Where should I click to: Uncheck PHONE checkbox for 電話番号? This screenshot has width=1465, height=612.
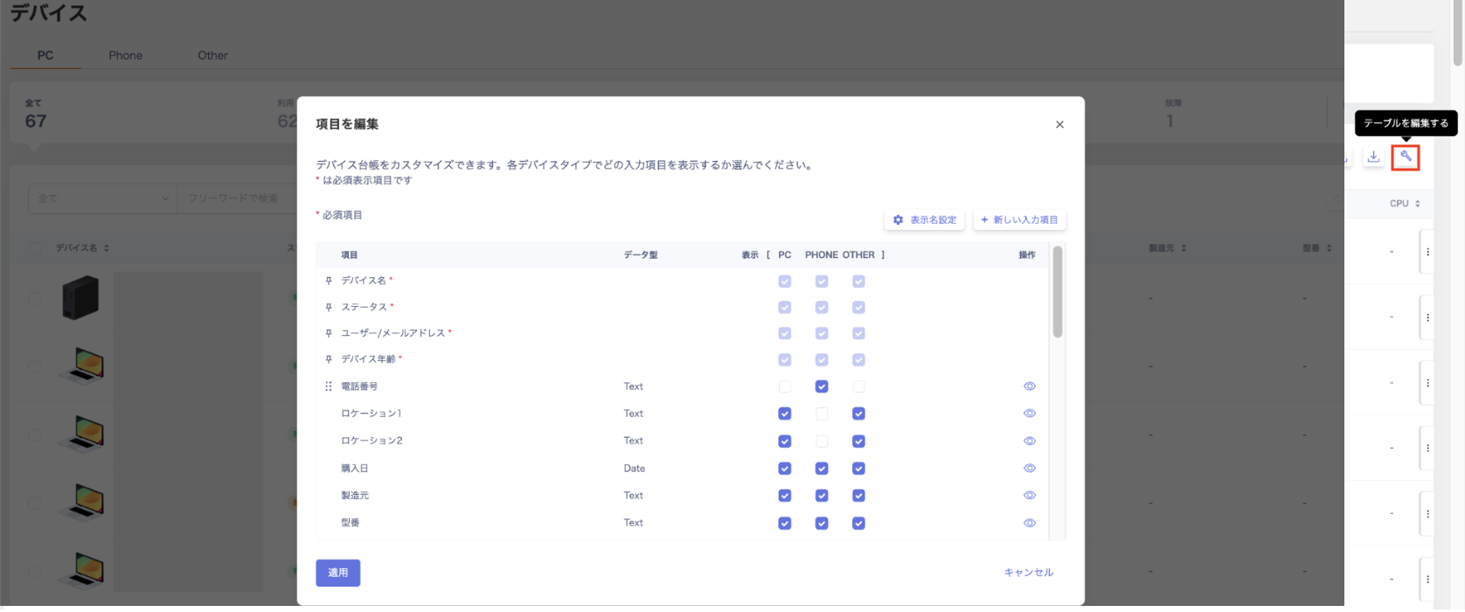(x=822, y=386)
